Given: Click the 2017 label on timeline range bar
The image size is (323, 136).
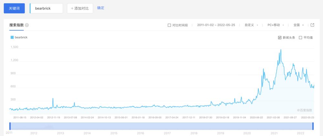Looking at the screenshot, I should pos(167,133).
